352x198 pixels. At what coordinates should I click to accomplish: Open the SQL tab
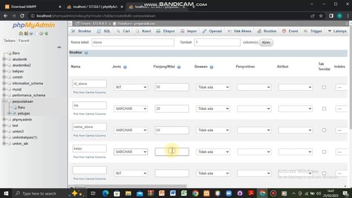104,31
